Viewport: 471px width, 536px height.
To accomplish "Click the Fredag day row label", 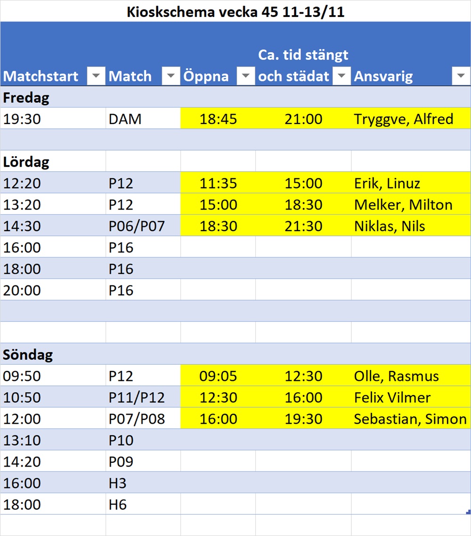I will pyautogui.click(x=26, y=98).
